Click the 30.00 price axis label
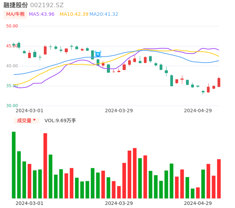Image resolution: width=235 pixels, height=208 pixels. (x=12, y=106)
